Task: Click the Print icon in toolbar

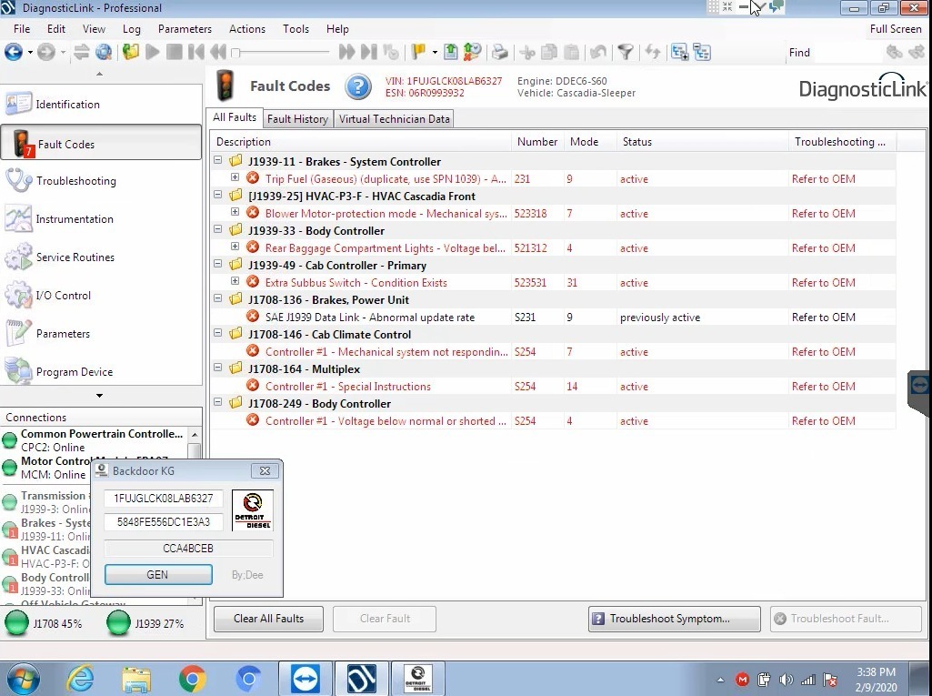Action: pyautogui.click(x=500, y=53)
